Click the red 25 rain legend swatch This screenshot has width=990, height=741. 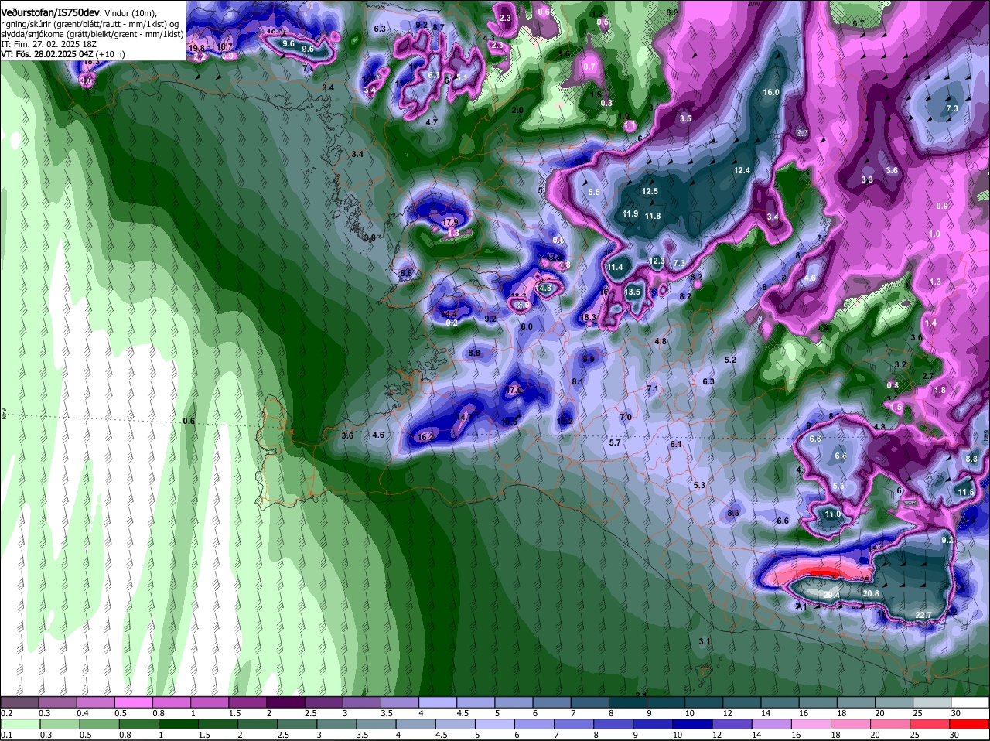pyautogui.click(x=930, y=723)
